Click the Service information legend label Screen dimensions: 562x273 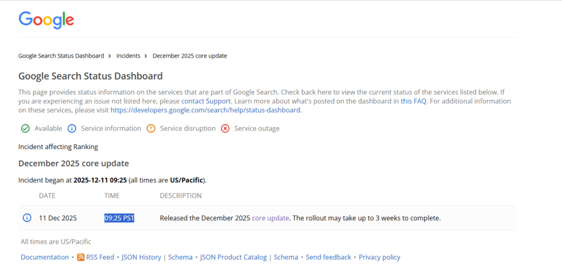(111, 128)
